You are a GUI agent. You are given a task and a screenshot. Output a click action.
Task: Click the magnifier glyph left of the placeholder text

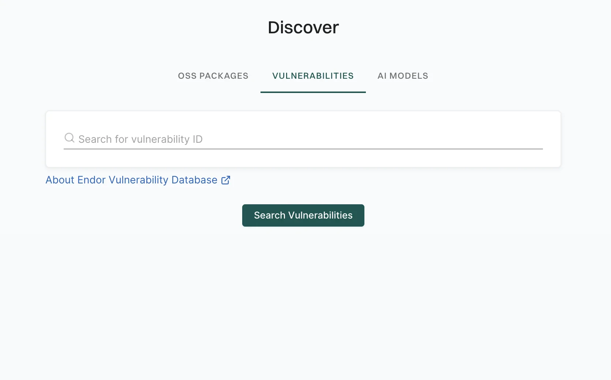(x=69, y=138)
